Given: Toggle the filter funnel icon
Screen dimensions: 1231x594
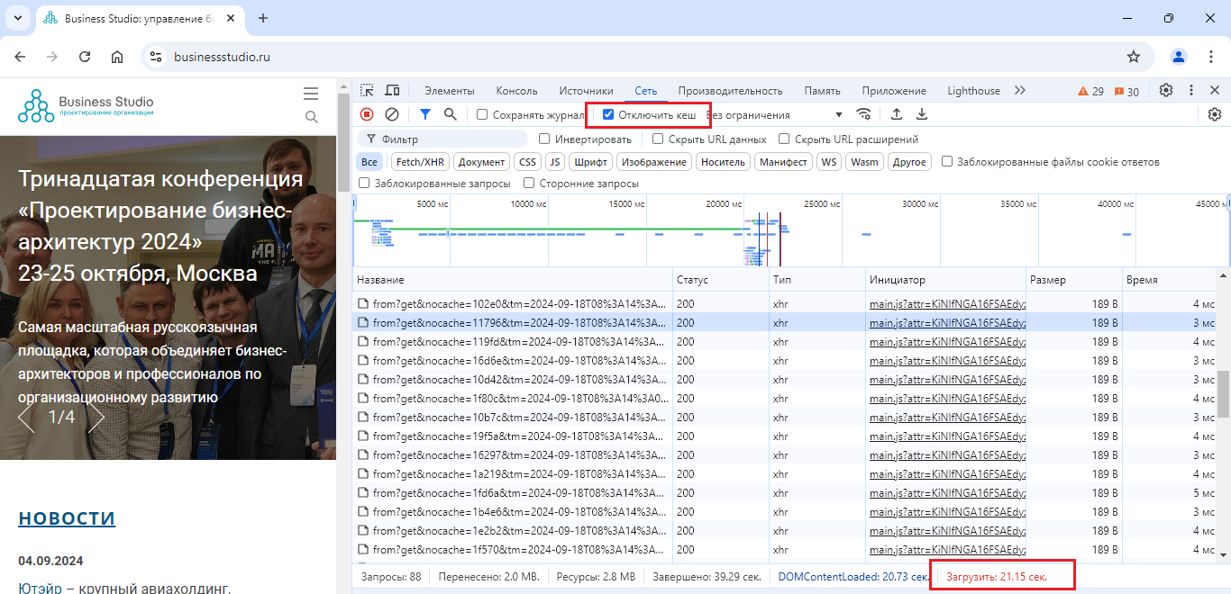Looking at the screenshot, I should pyautogui.click(x=425, y=114).
